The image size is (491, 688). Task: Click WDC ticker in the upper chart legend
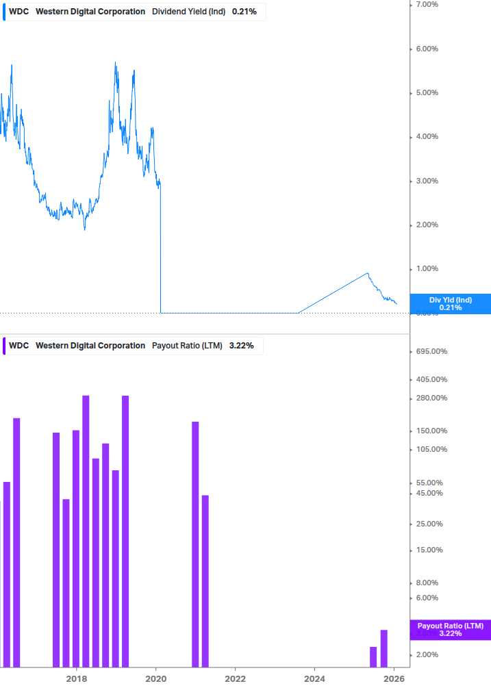[x=18, y=12]
